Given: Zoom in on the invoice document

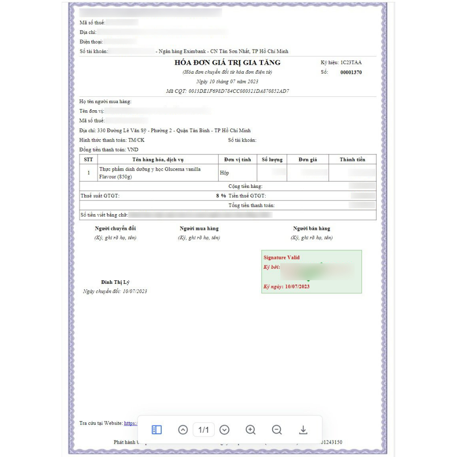Looking at the screenshot, I should [250, 430].
